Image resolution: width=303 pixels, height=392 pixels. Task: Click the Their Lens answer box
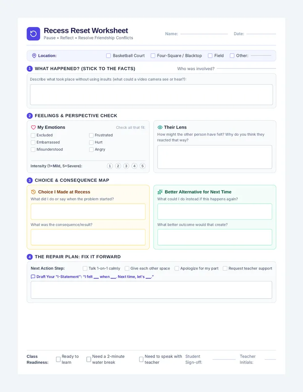pos(215,157)
